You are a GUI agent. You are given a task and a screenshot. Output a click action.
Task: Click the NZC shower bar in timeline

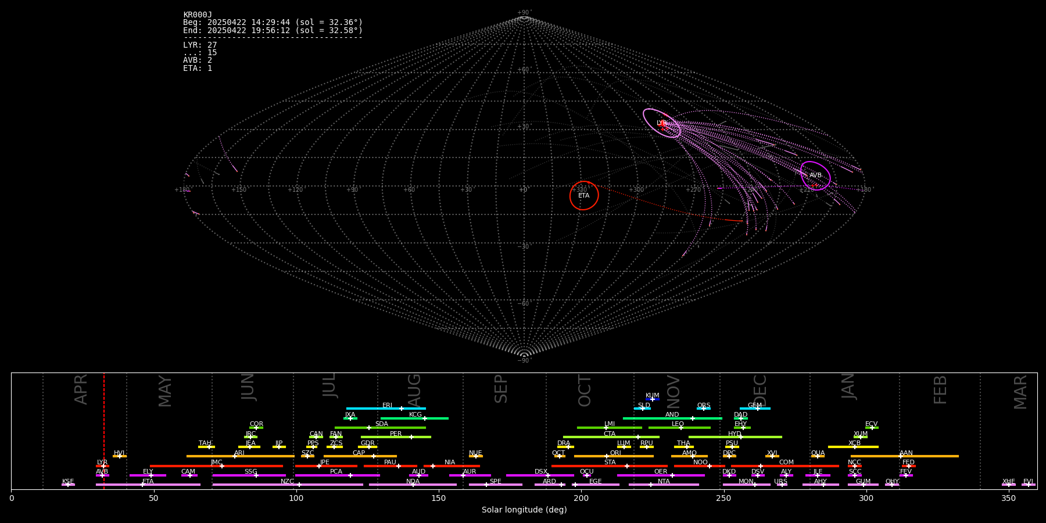[x=288, y=485]
